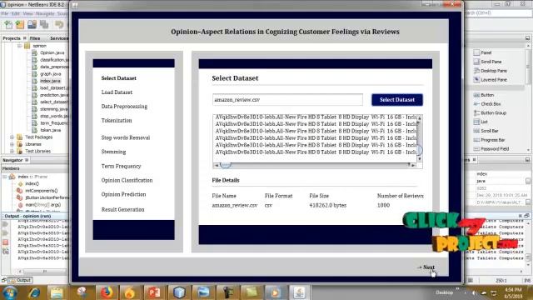Click scroll-down arrow of dataset text area
Viewport: 533px width, 300px height.
pos(420,159)
